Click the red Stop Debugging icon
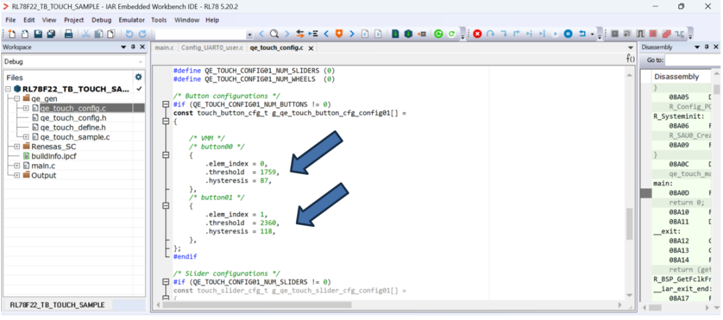 click(x=477, y=33)
